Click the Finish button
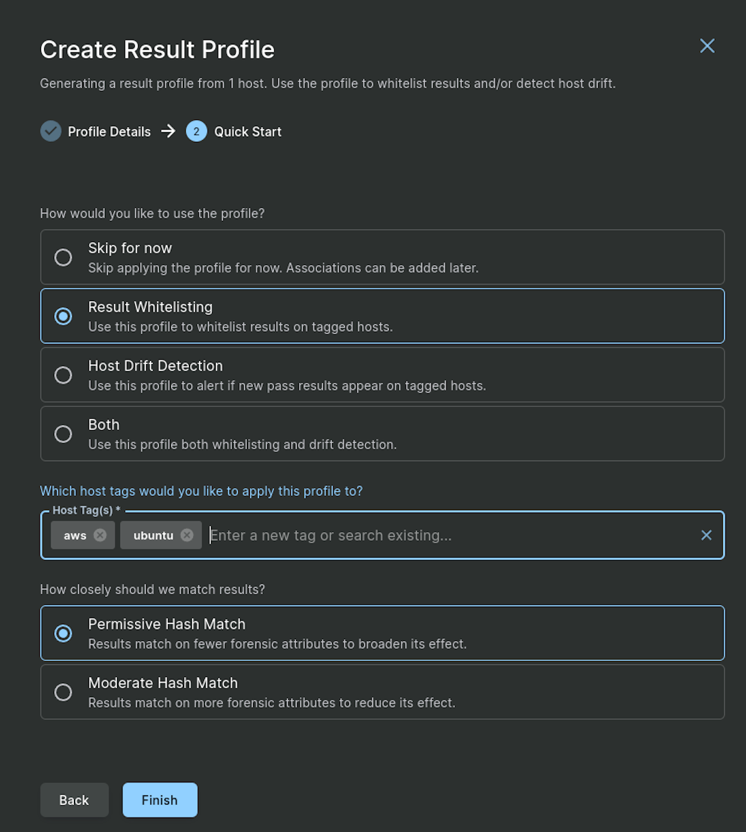Screen dimensions: 746x832 pyautogui.click(x=159, y=800)
